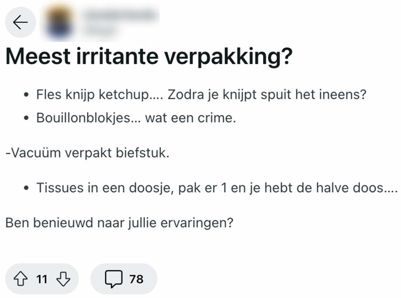Click the bullet dot before 'Tissues'
Screen dimensions: 401x298
[x=26, y=189]
